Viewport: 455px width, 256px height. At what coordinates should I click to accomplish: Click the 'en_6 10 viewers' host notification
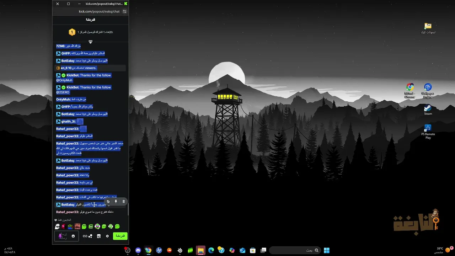(x=91, y=68)
